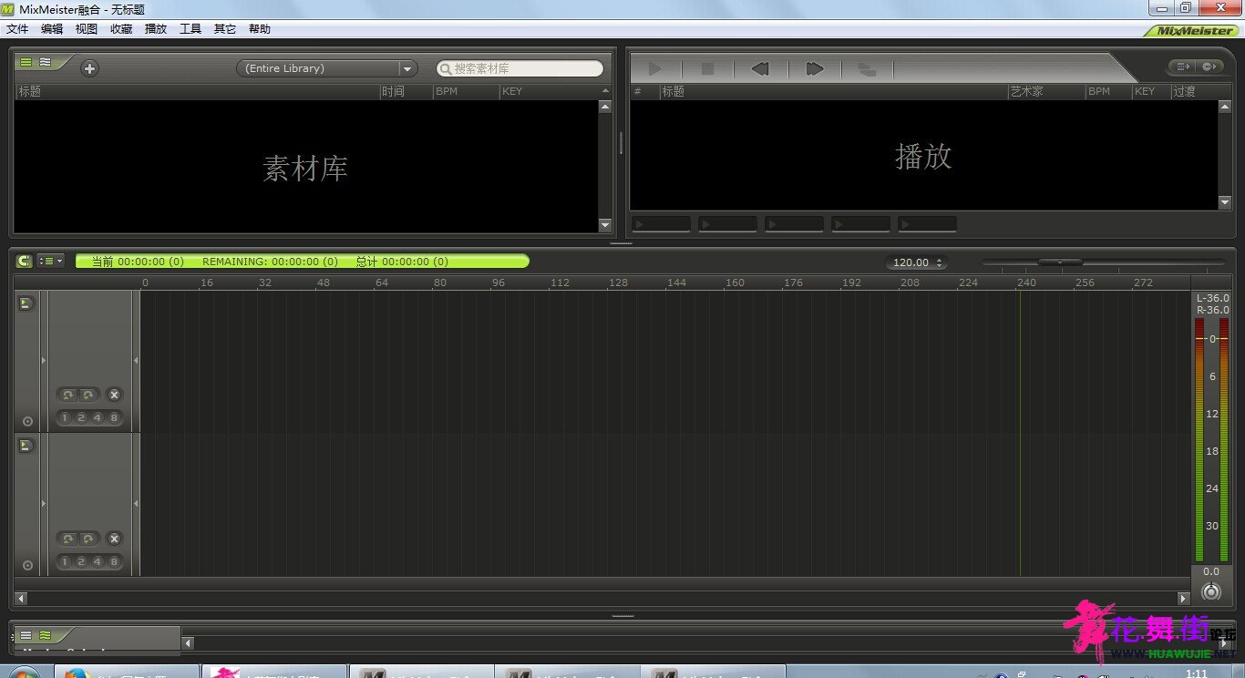The height and width of the screenshot is (678, 1245).
Task: Click playlist scrollbar up arrow
Action: point(1225,107)
